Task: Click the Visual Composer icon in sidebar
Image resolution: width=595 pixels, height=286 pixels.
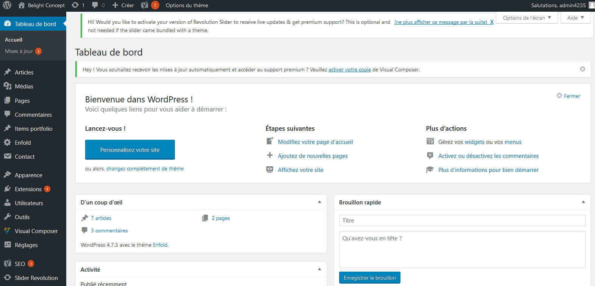Action: click(8, 230)
